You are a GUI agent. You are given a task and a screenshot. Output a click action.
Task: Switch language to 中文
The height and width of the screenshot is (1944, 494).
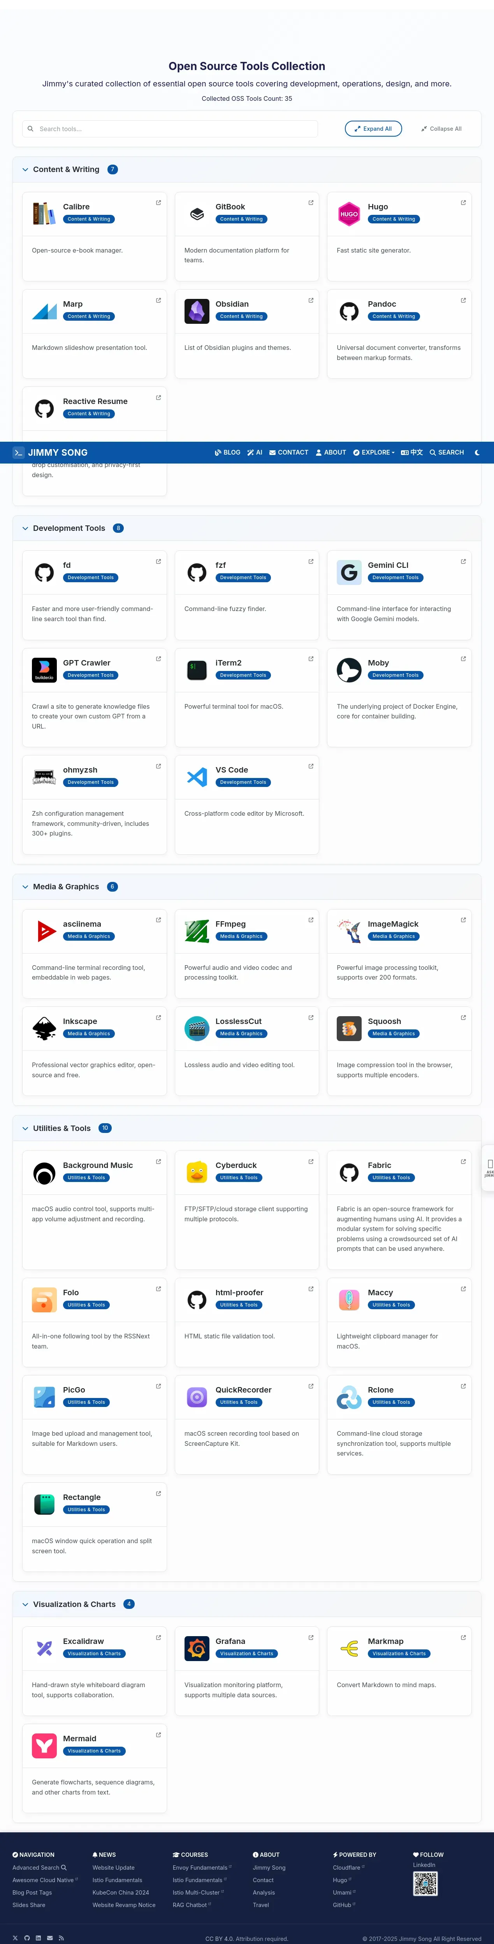[x=412, y=453]
